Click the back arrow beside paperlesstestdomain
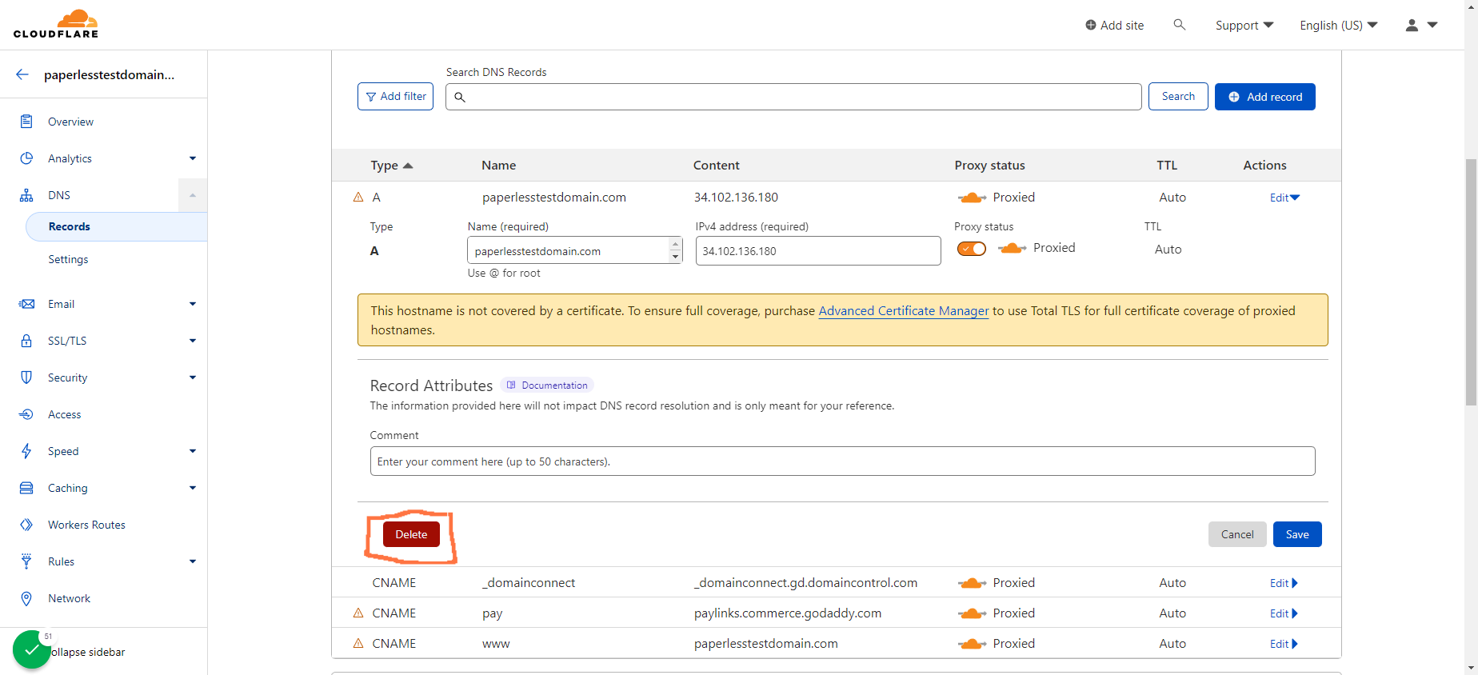 [x=22, y=74]
